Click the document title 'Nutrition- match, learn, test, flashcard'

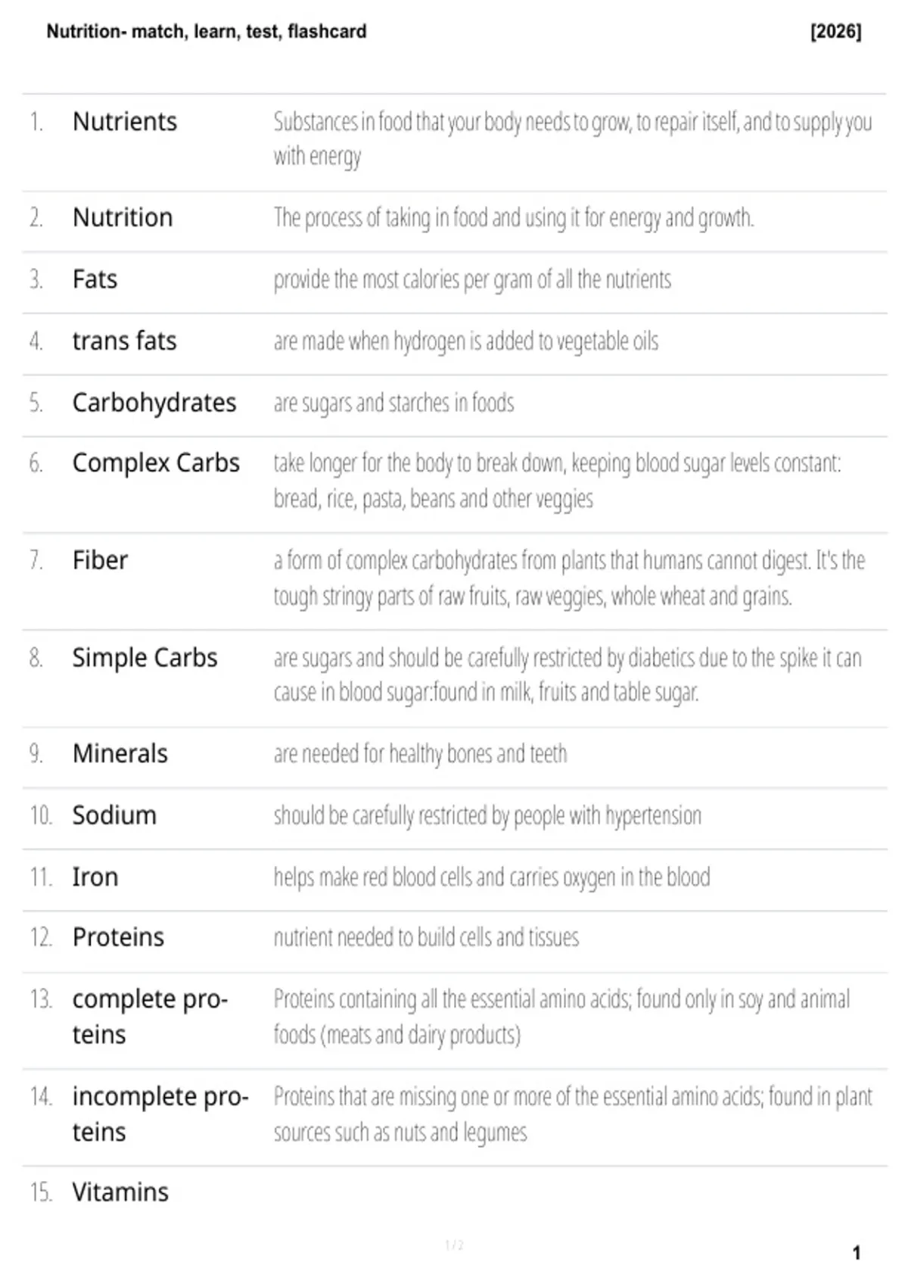[x=207, y=32]
